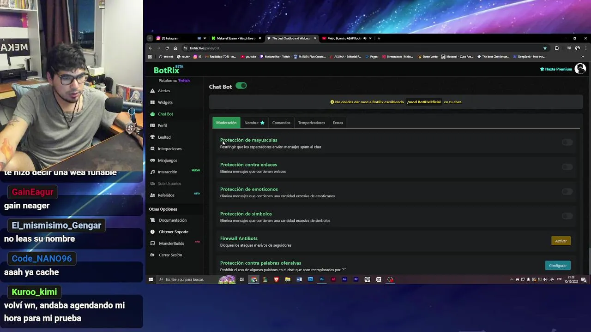Enable Protección de emoticonos toggle
The height and width of the screenshot is (332, 591).
tap(567, 191)
